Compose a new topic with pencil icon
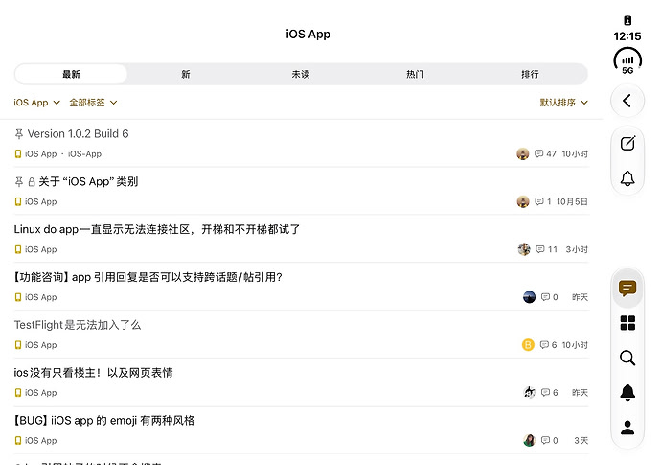 point(627,143)
